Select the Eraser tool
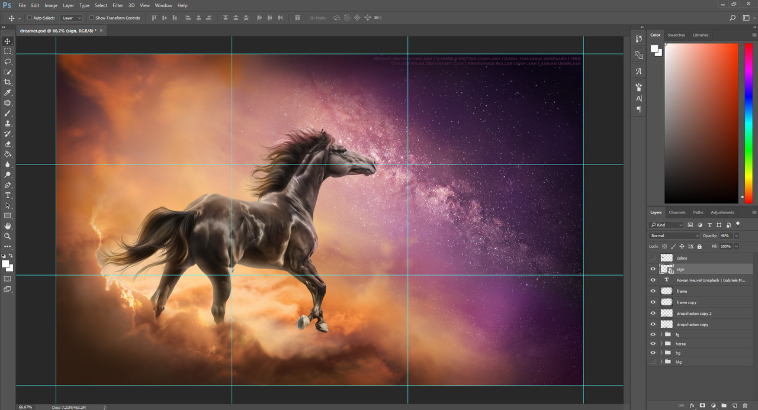758x410 pixels. [x=8, y=144]
